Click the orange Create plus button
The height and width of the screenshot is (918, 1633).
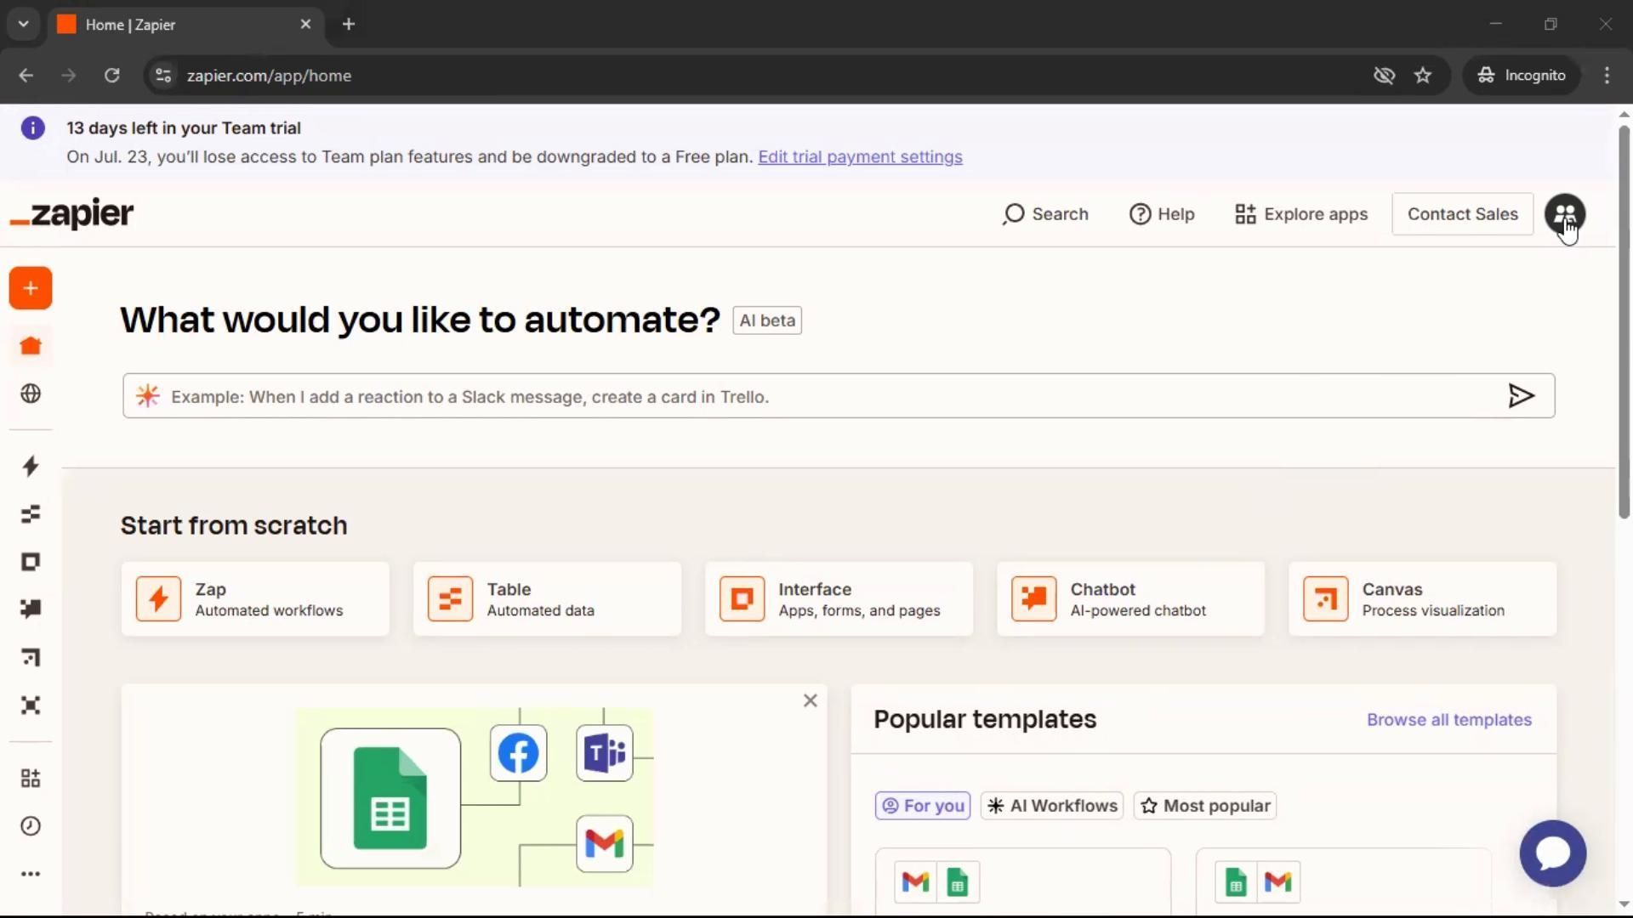coord(31,288)
